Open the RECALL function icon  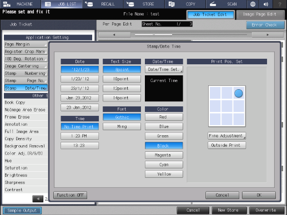pos(89,4)
